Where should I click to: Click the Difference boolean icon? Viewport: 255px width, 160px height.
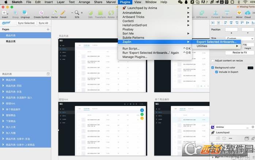202,13
